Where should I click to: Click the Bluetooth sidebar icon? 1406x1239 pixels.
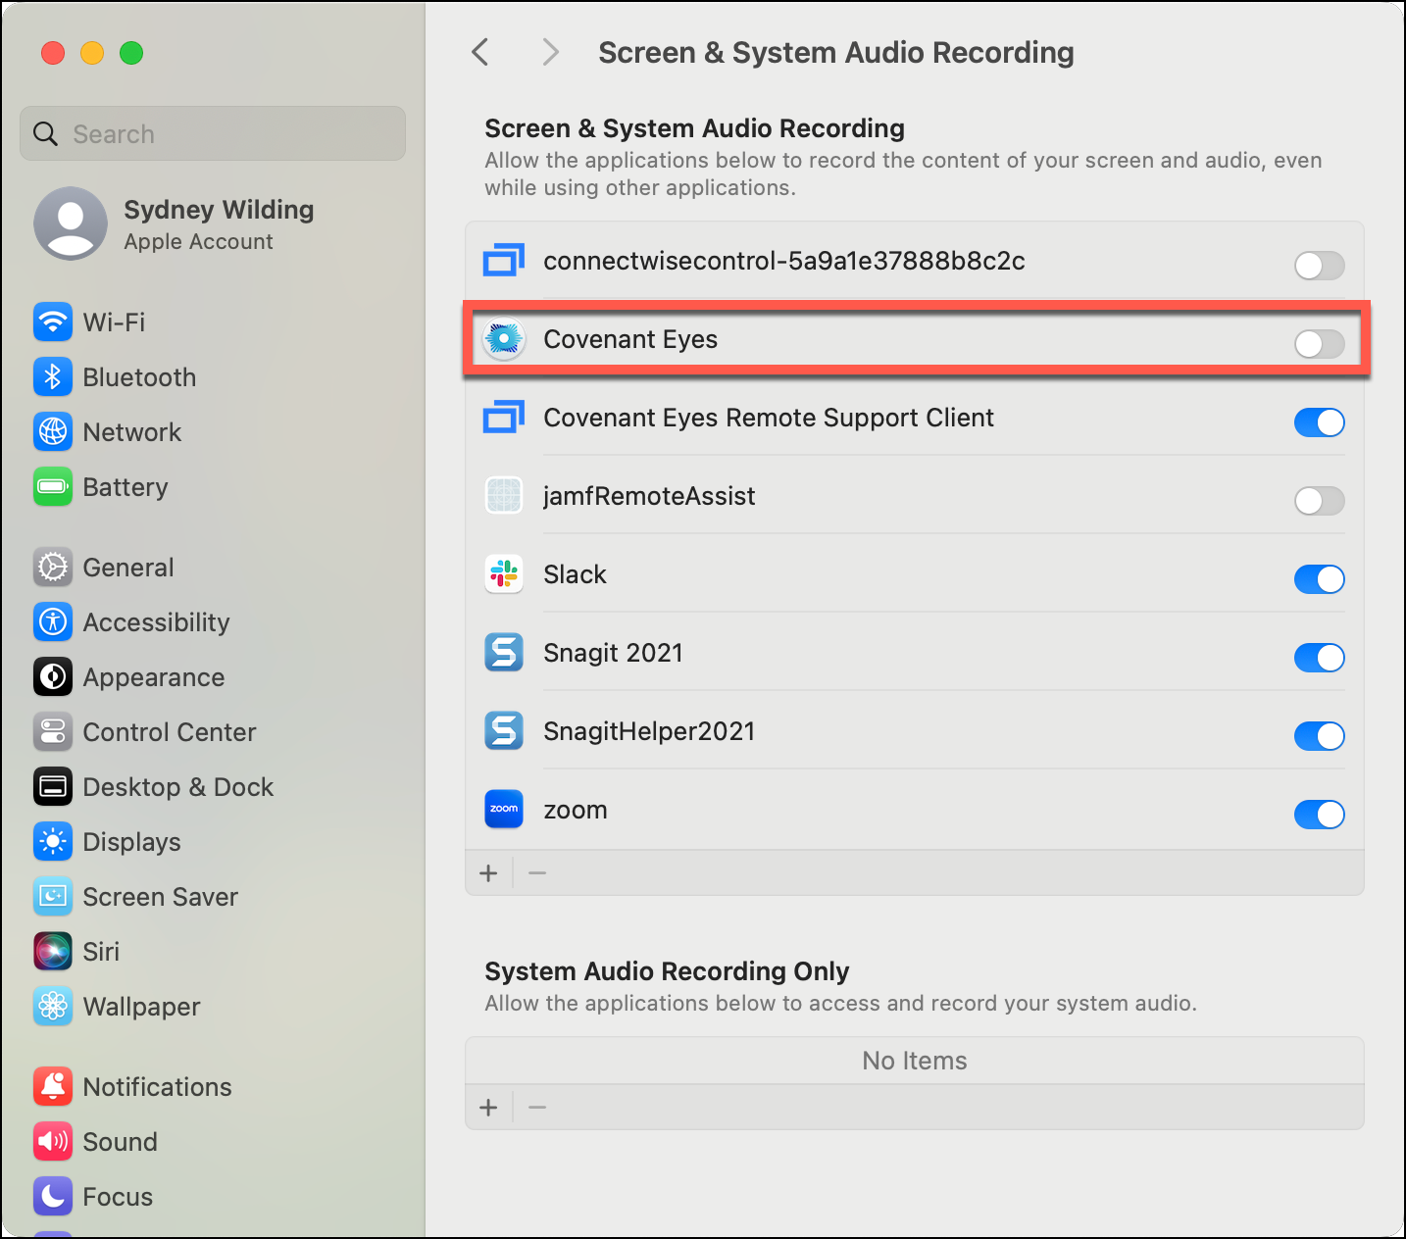[x=53, y=376]
